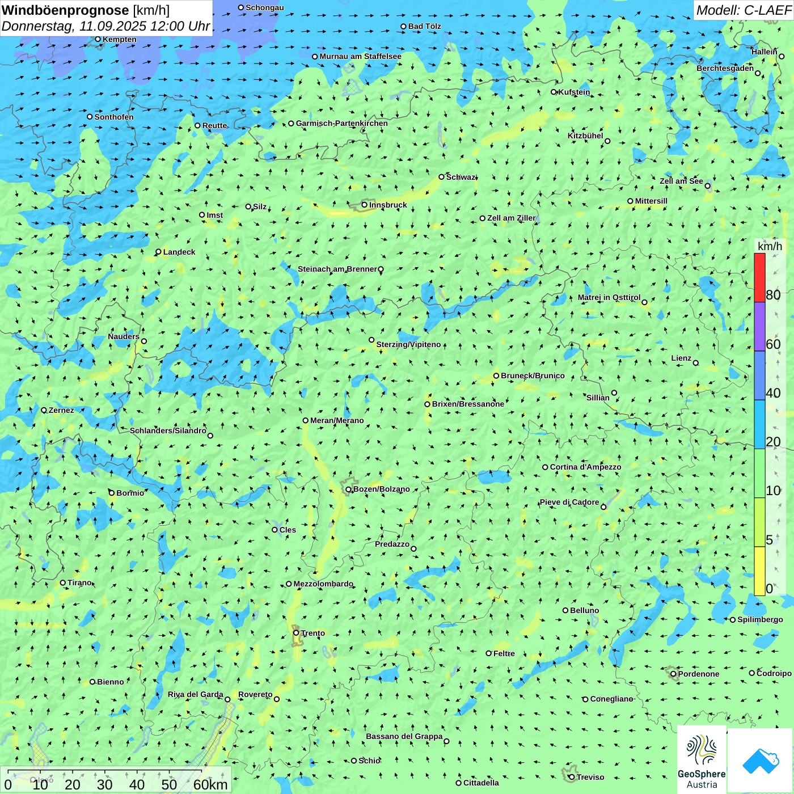Click the Kitzbühel label
The height and width of the screenshot is (794, 794).
585,136
